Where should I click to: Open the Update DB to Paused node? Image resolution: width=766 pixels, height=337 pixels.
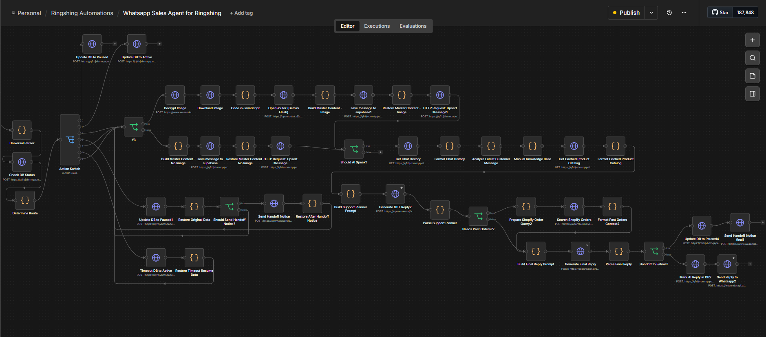coord(92,44)
